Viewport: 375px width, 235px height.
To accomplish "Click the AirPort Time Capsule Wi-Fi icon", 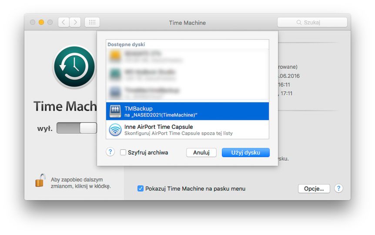I will 115,130.
